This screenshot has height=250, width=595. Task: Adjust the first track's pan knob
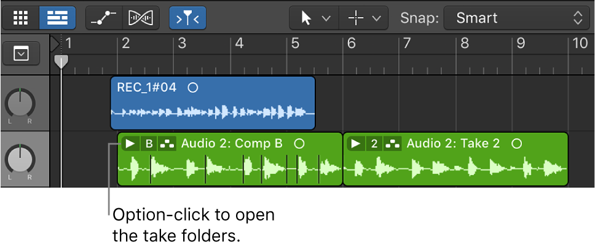click(20, 103)
